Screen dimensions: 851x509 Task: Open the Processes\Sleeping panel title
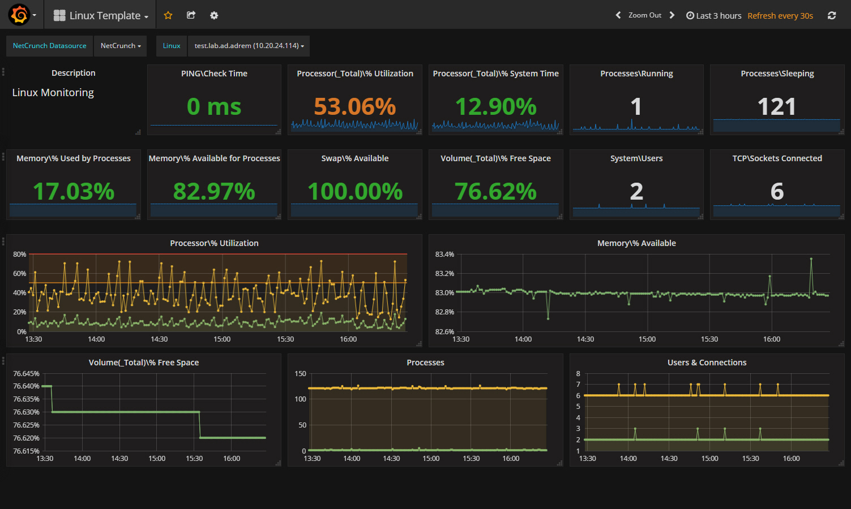[x=777, y=74]
